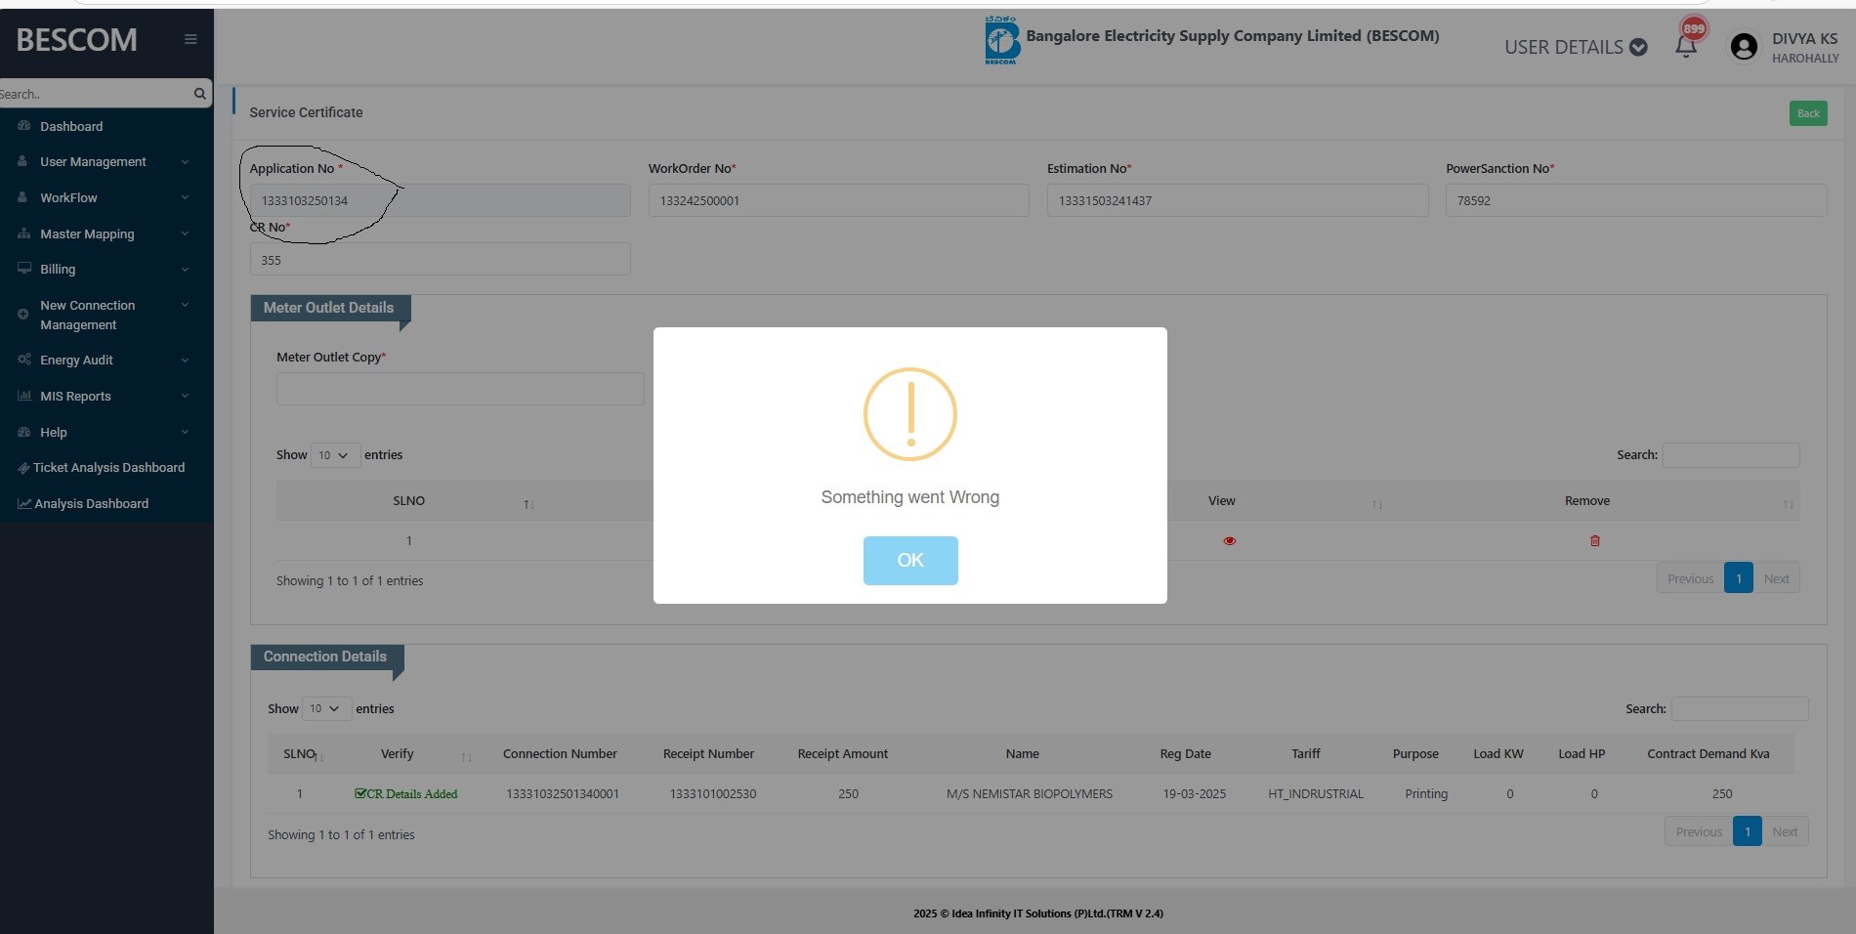
Task: Click the PowerSanction No input field
Action: pos(1636,200)
